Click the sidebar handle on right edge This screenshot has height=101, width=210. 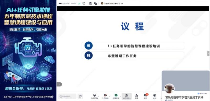coord(208,54)
